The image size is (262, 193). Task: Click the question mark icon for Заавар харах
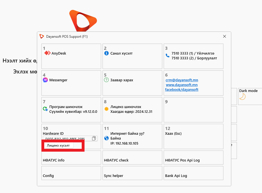coord(106,80)
